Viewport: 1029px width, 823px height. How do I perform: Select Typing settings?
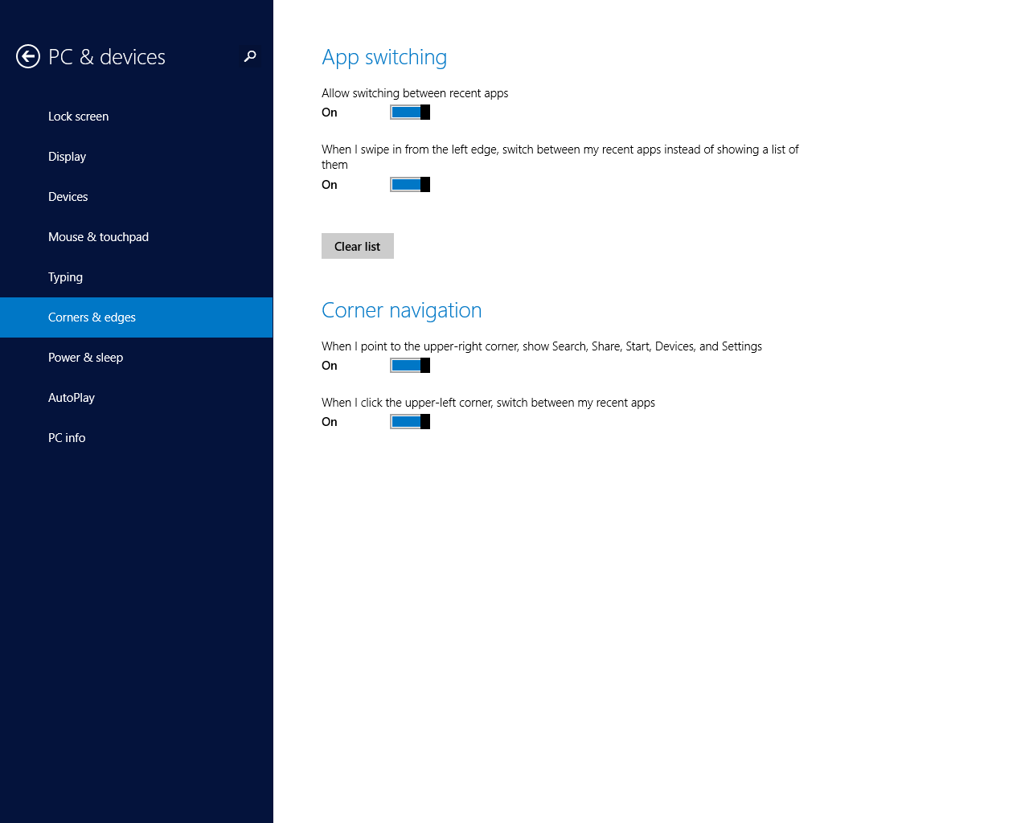65,276
